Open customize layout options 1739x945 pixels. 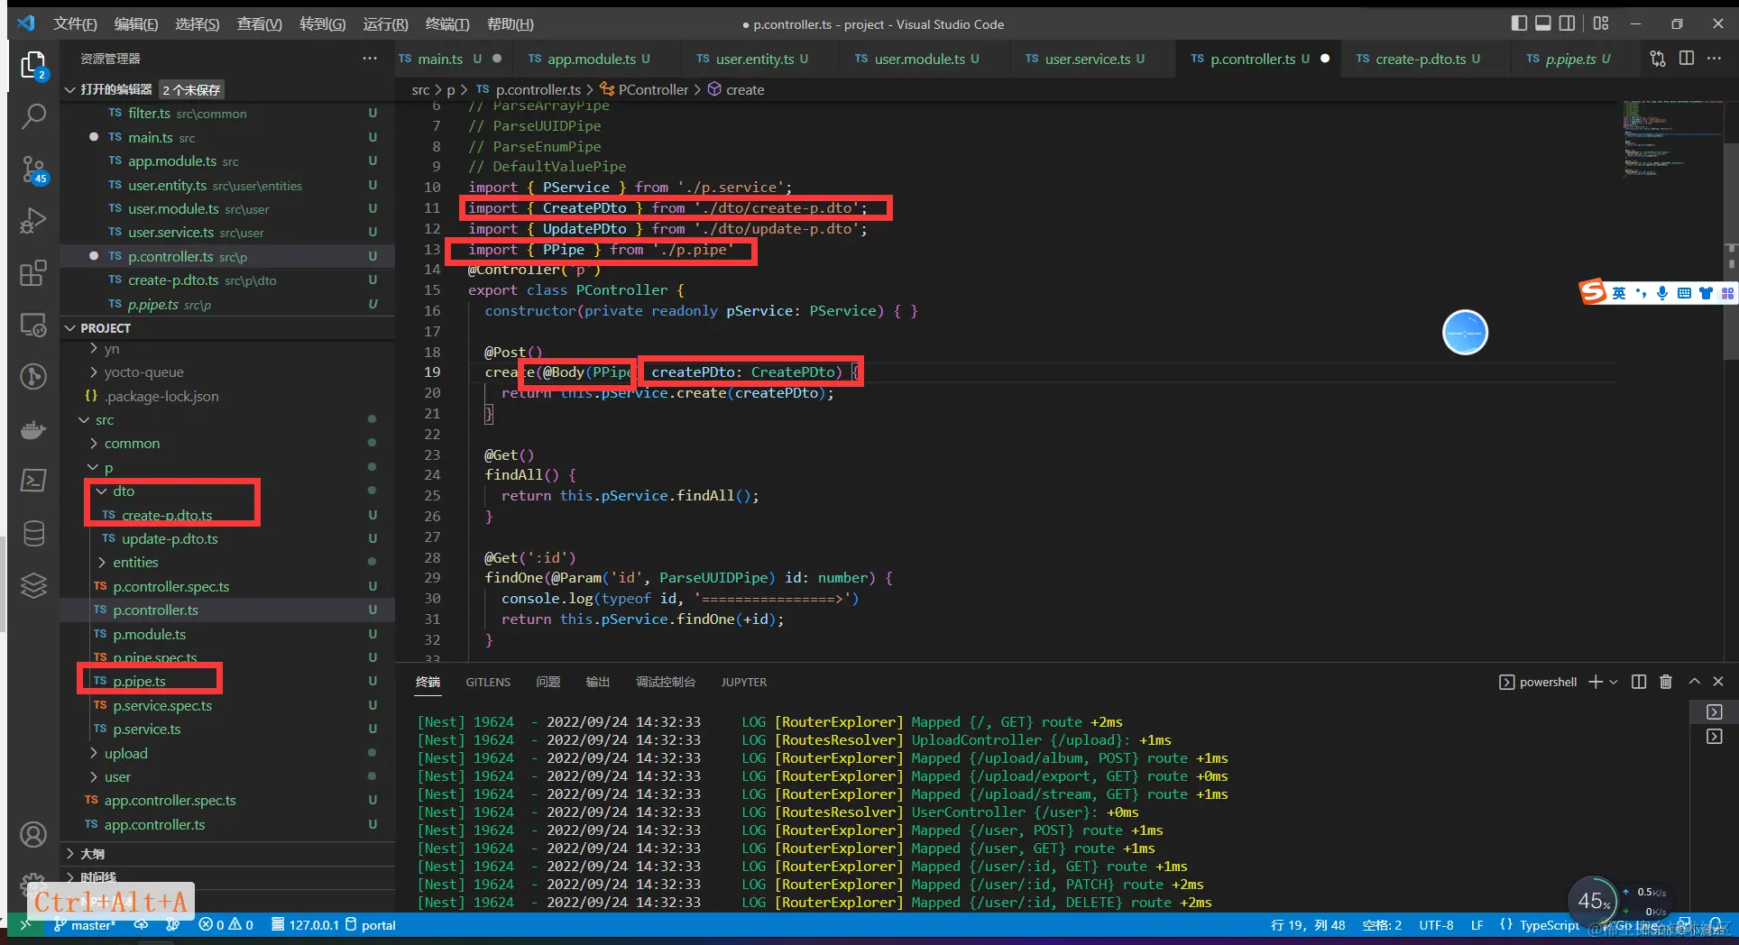point(1601,23)
